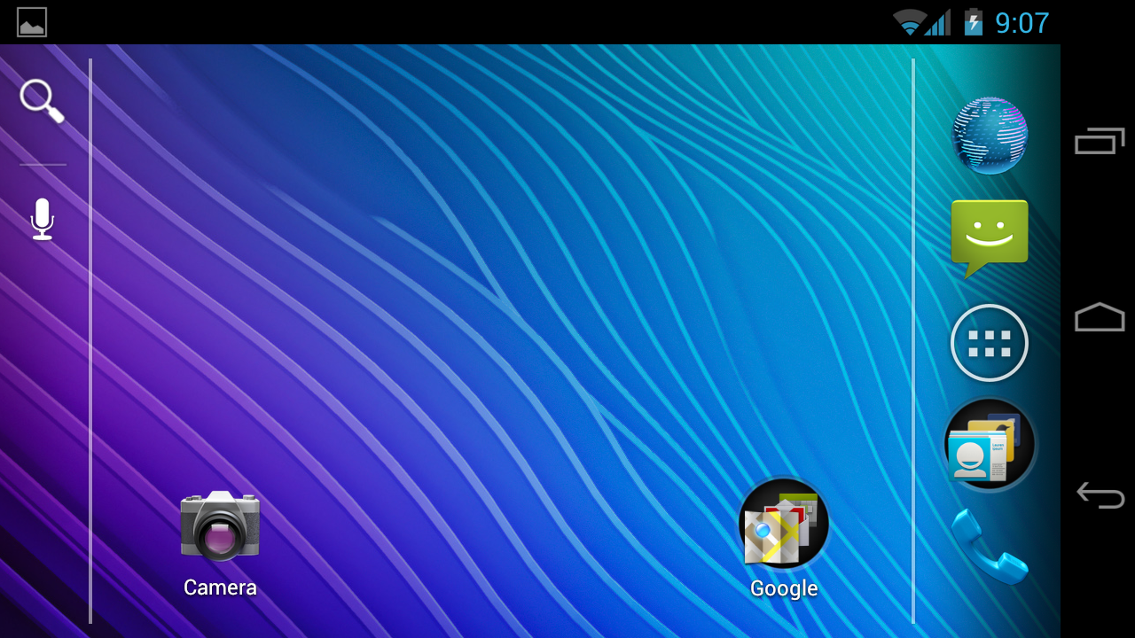This screenshot has width=1135, height=638.
Task: Select the Google folder label
Action: tap(784, 588)
